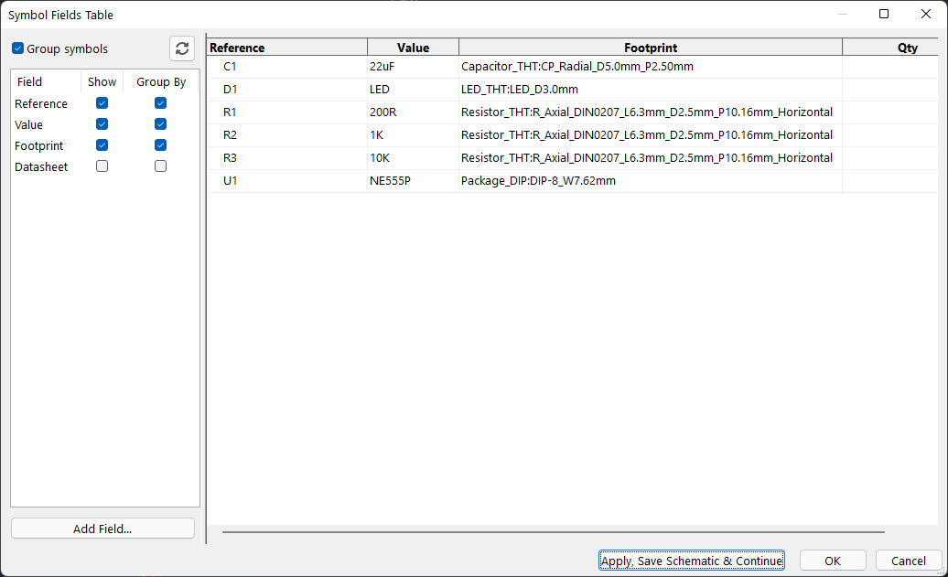The image size is (948, 577).
Task: Maximize the Symbol Fields Table window
Action: coord(884,14)
